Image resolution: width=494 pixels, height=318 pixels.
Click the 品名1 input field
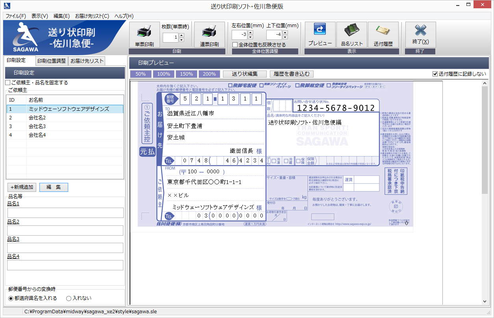65,213
